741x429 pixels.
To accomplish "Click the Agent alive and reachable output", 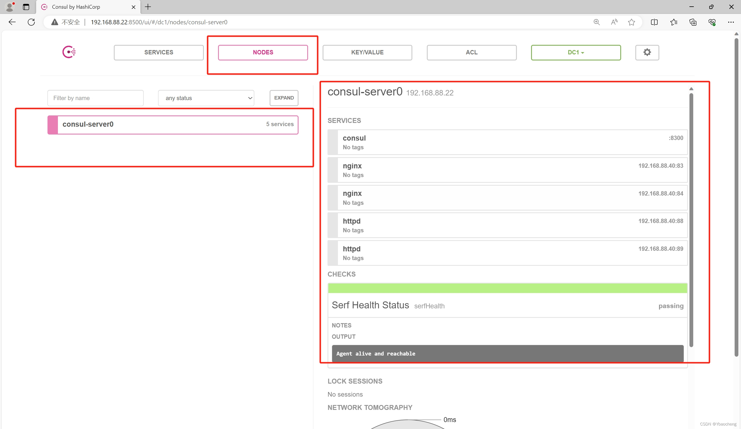I will click(507, 354).
